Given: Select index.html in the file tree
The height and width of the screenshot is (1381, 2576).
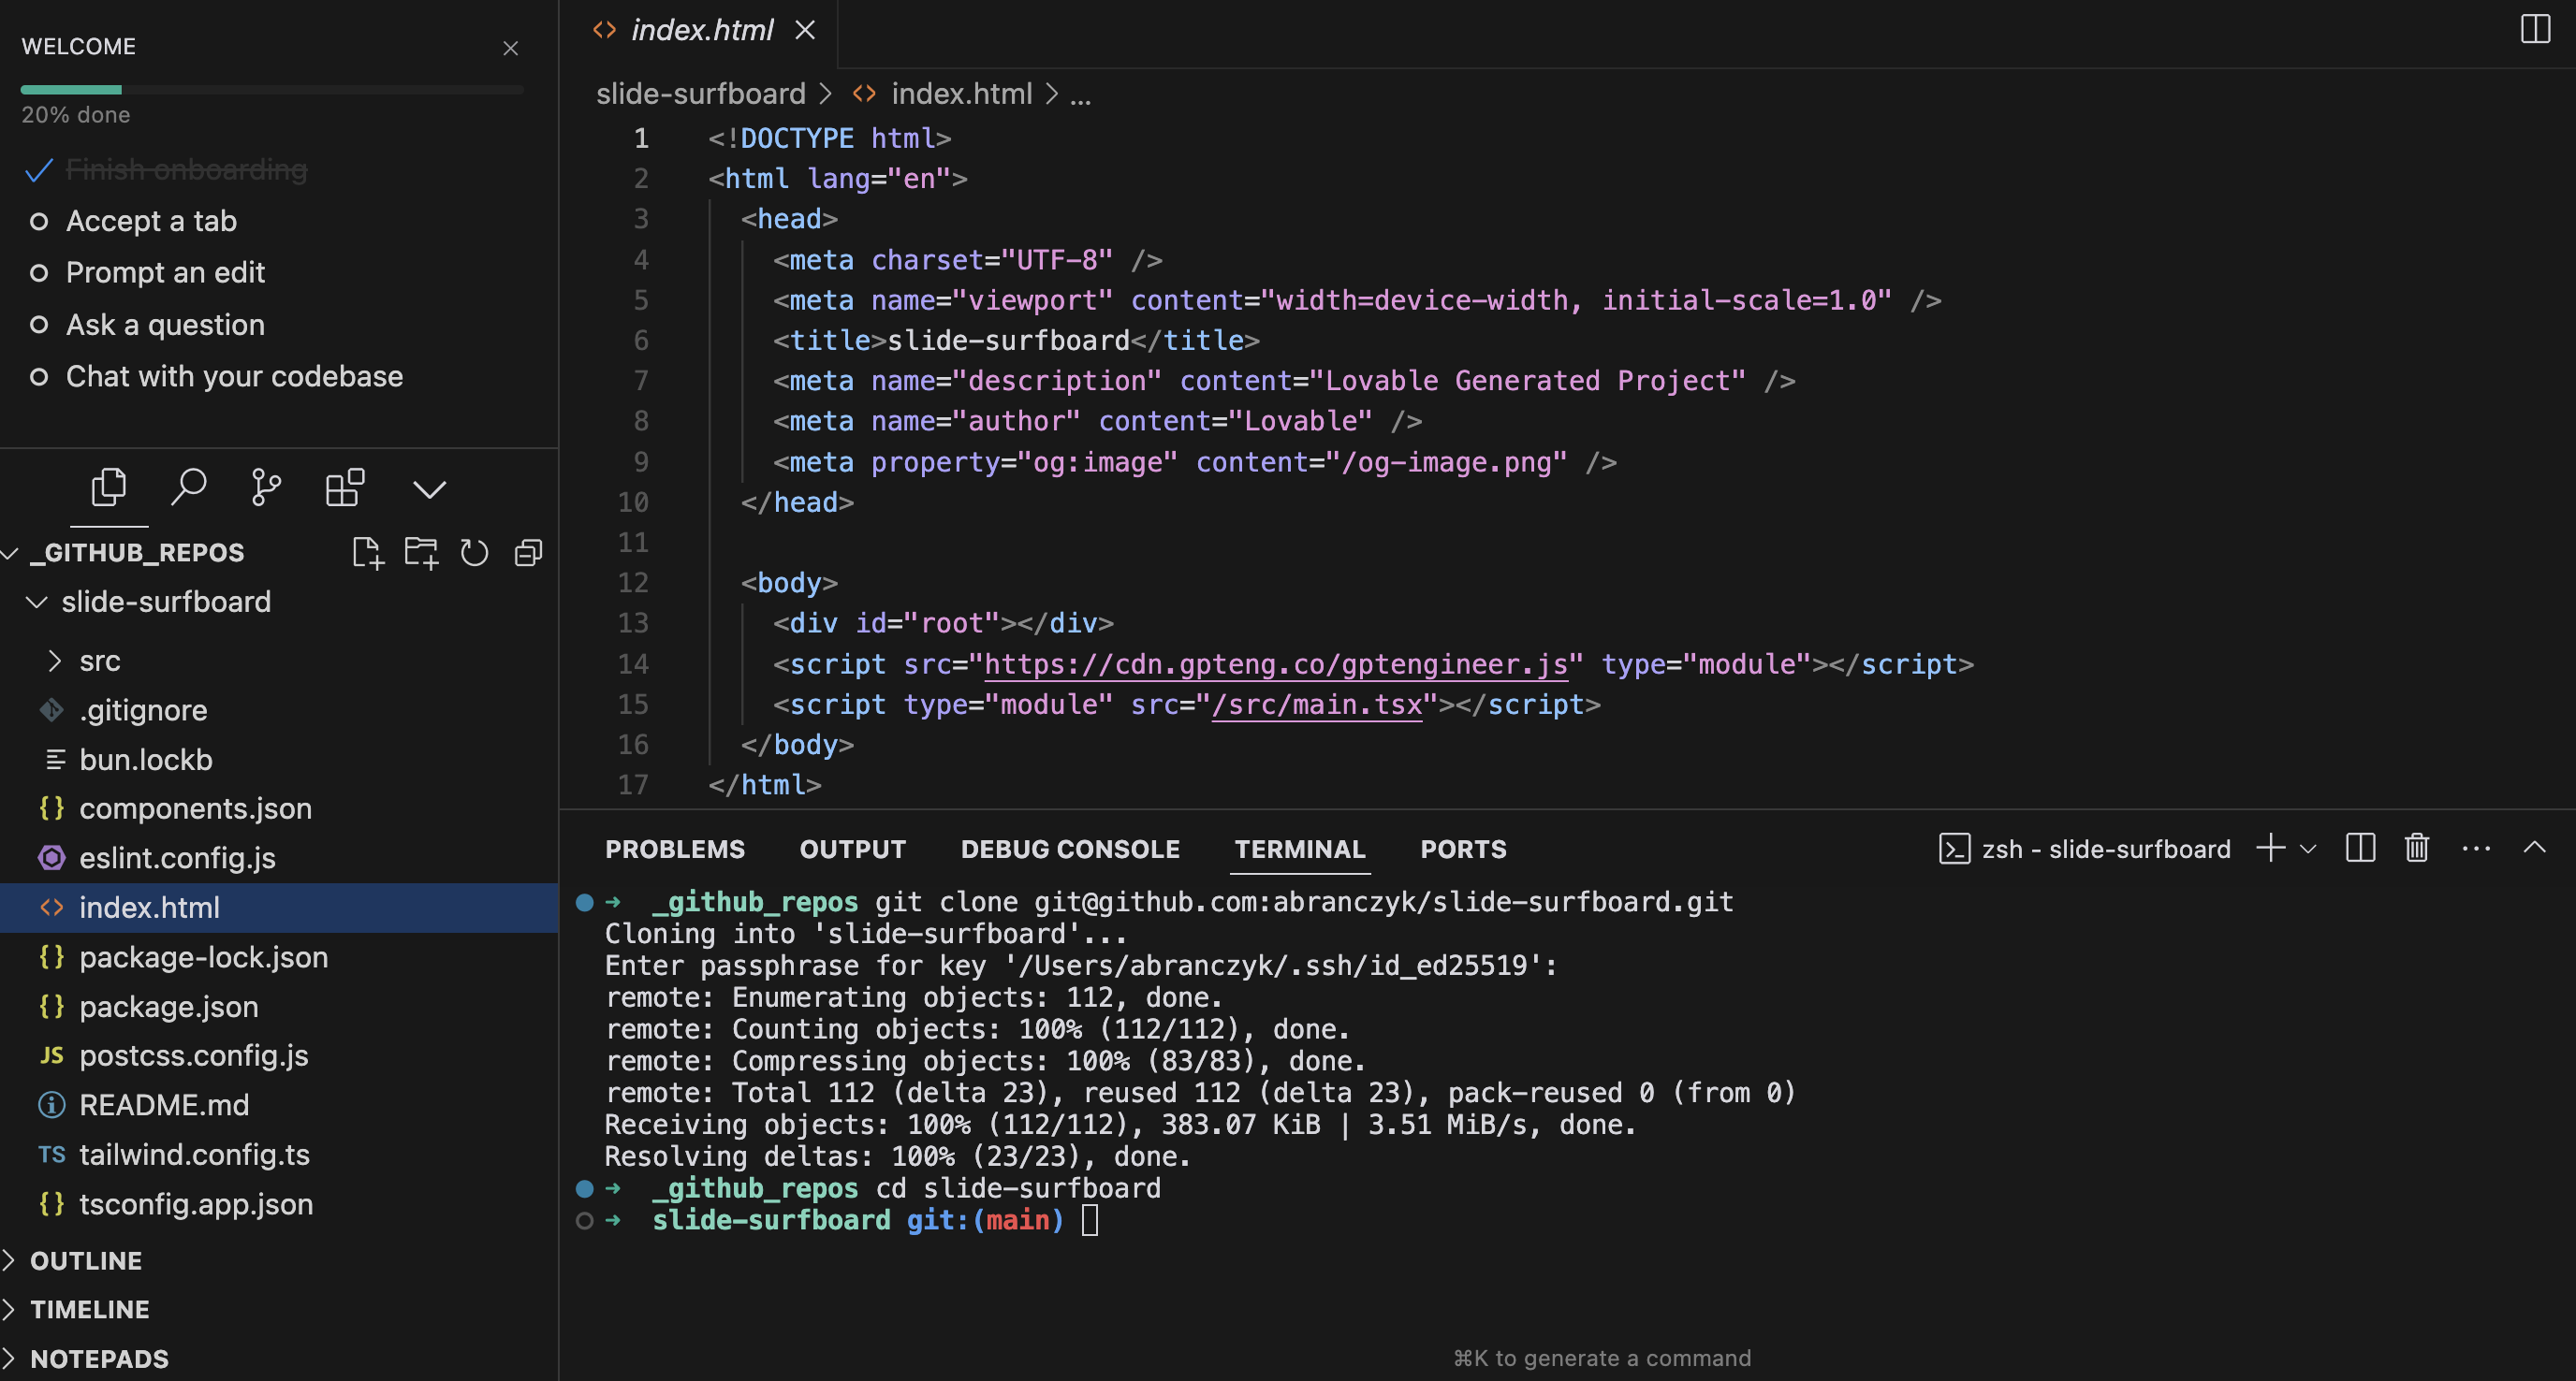Looking at the screenshot, I should pyautogui.click(x=279, y=908).
